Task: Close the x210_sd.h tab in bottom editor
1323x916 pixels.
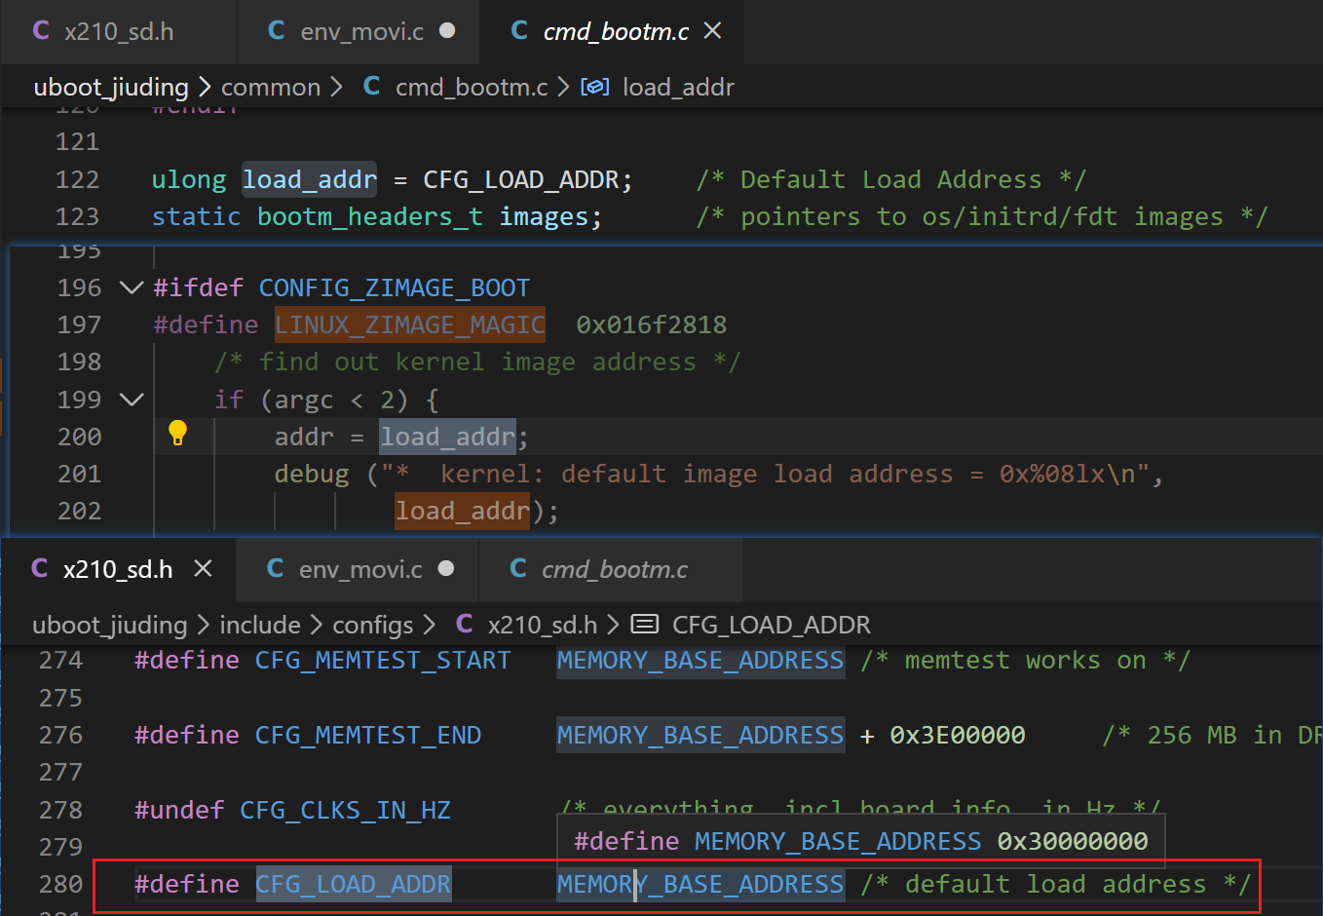Action: coord(203,568)
